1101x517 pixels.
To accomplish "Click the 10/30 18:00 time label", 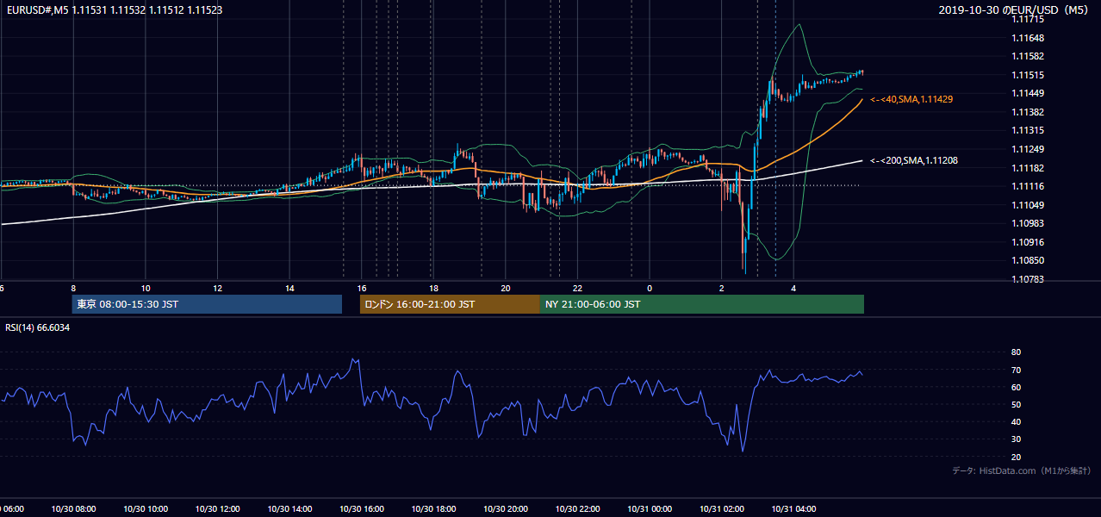I will pyautogui.click(x=433, y=509).
